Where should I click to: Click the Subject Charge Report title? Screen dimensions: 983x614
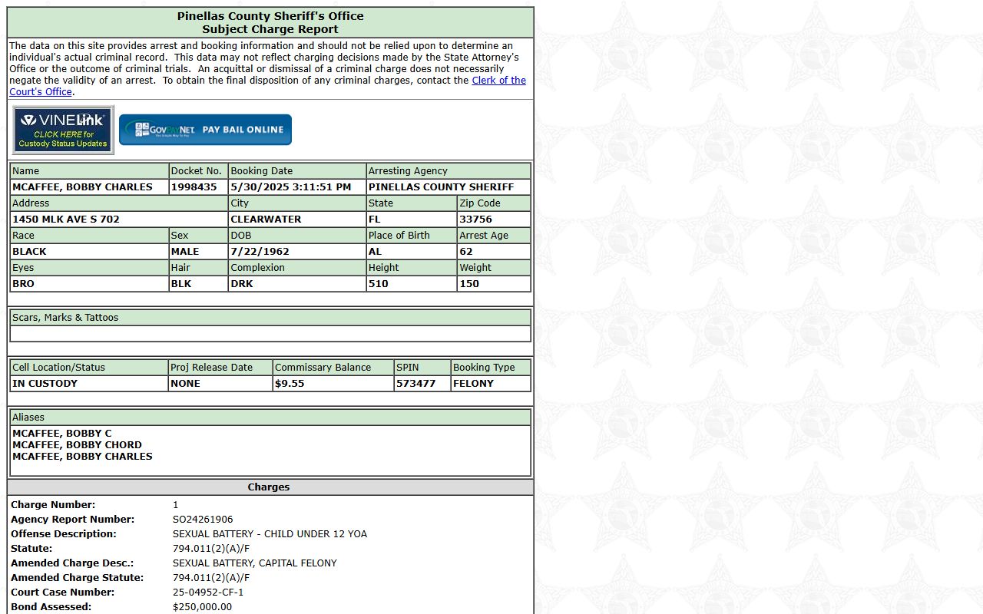click(270, 29)
